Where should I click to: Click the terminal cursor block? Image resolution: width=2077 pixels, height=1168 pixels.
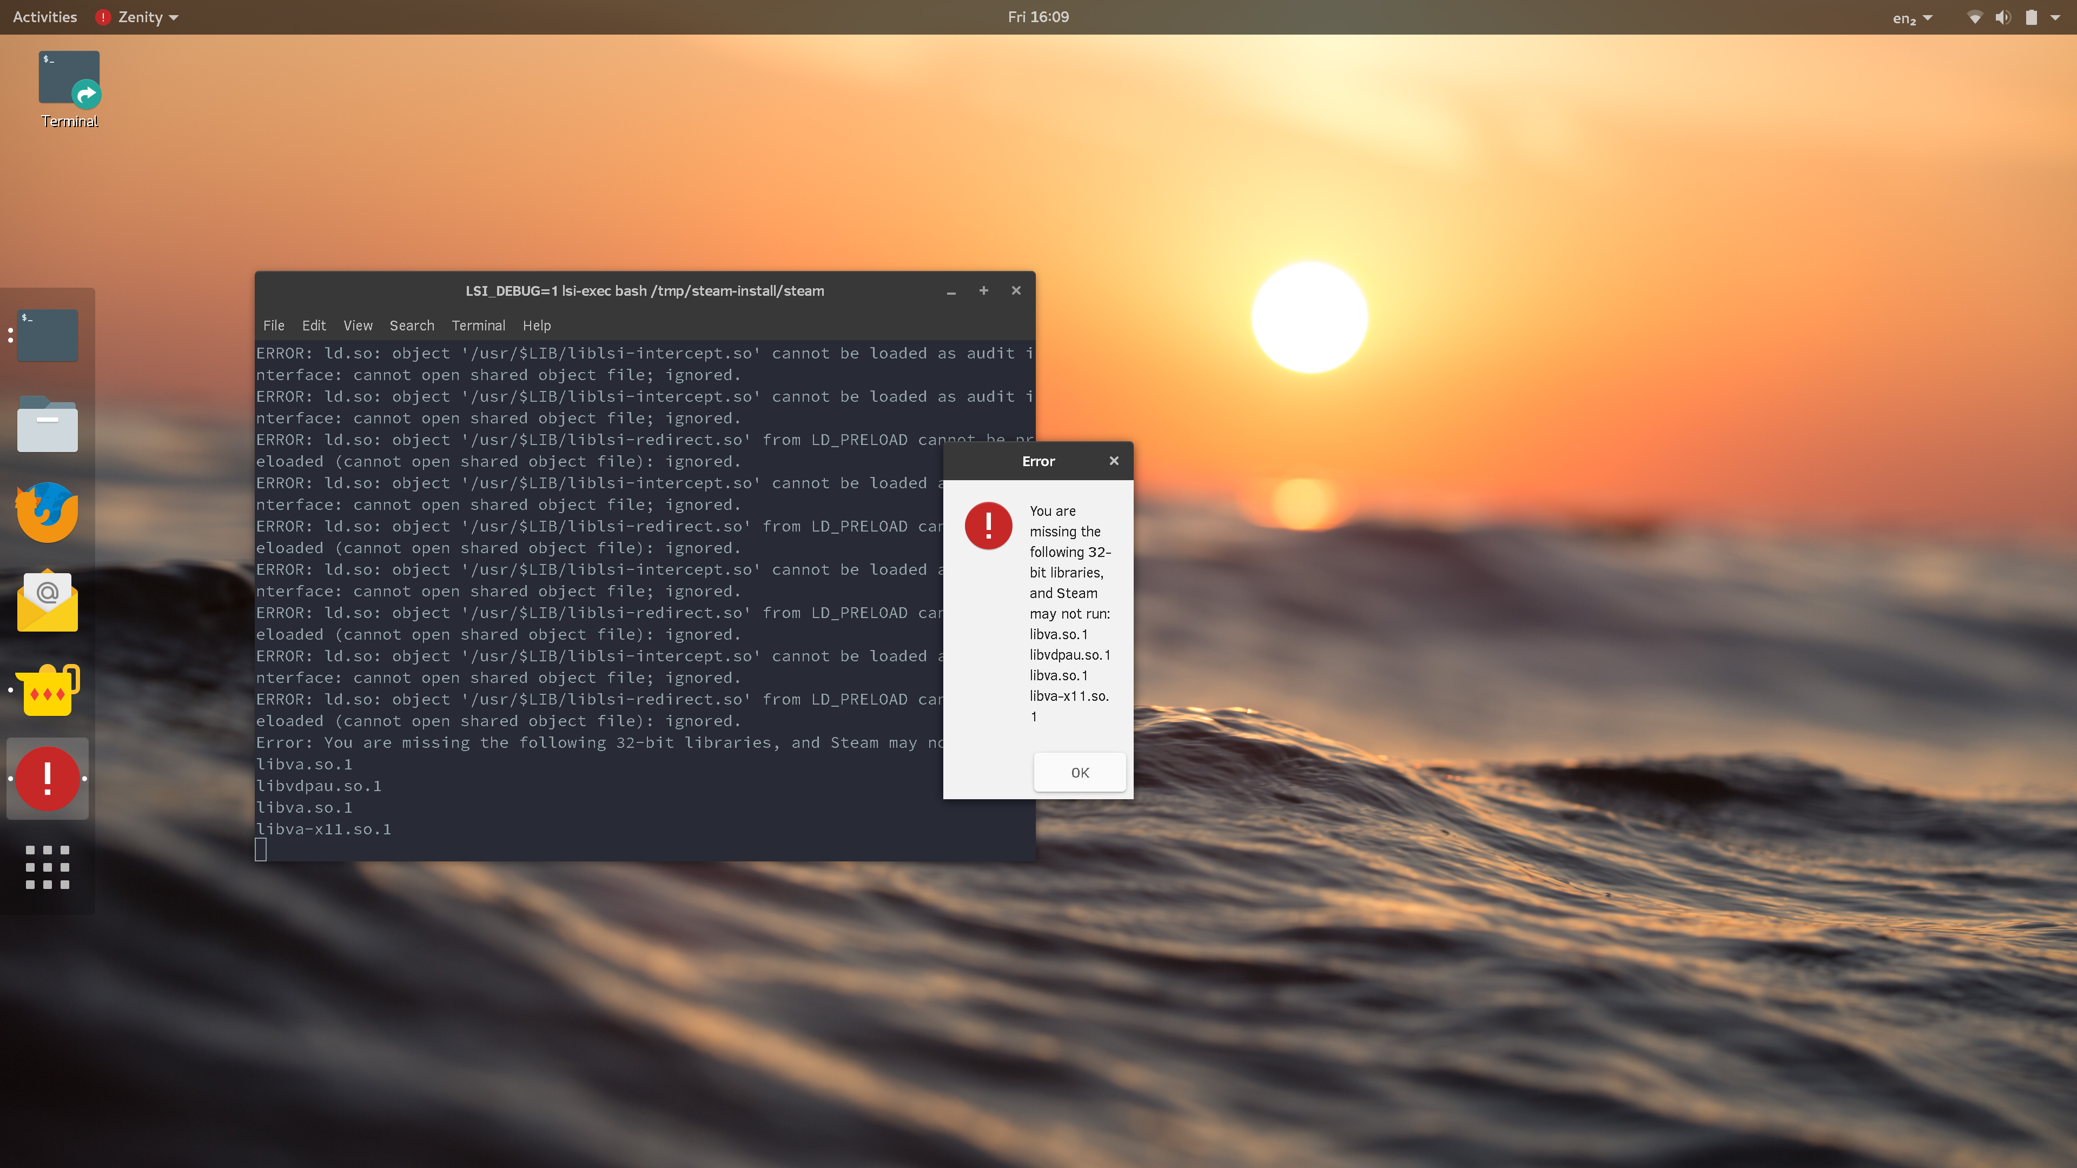[260, 850]
